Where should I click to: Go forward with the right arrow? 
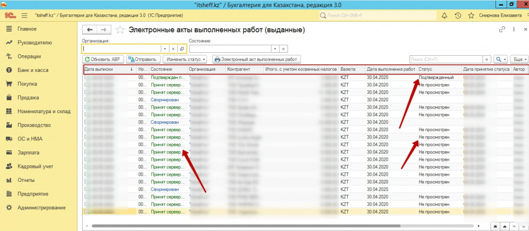coord(104,30)
